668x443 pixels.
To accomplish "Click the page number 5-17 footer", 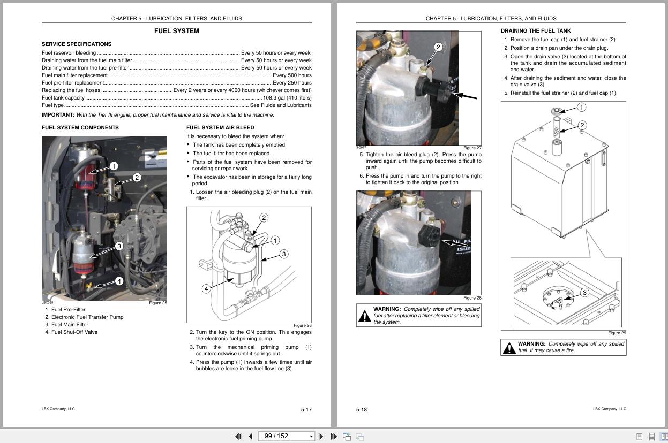I will [x=306, y=410].
